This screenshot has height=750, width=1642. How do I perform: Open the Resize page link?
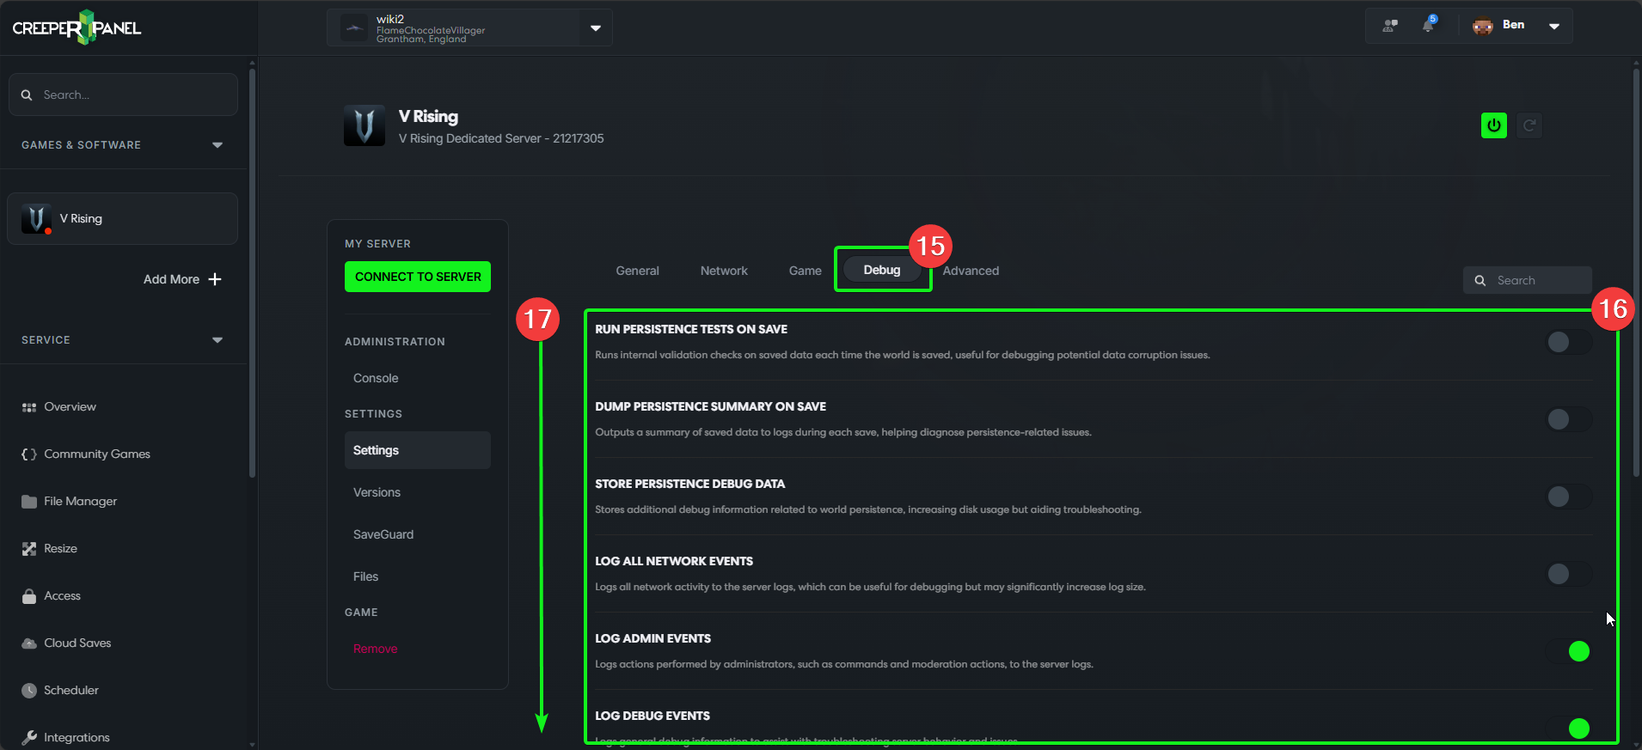click(61, 549)
